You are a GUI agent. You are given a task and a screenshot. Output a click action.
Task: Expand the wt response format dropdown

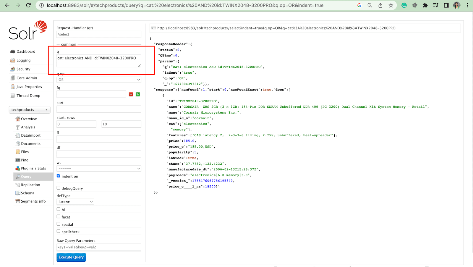pyautogui.click(x=99, y=169)
